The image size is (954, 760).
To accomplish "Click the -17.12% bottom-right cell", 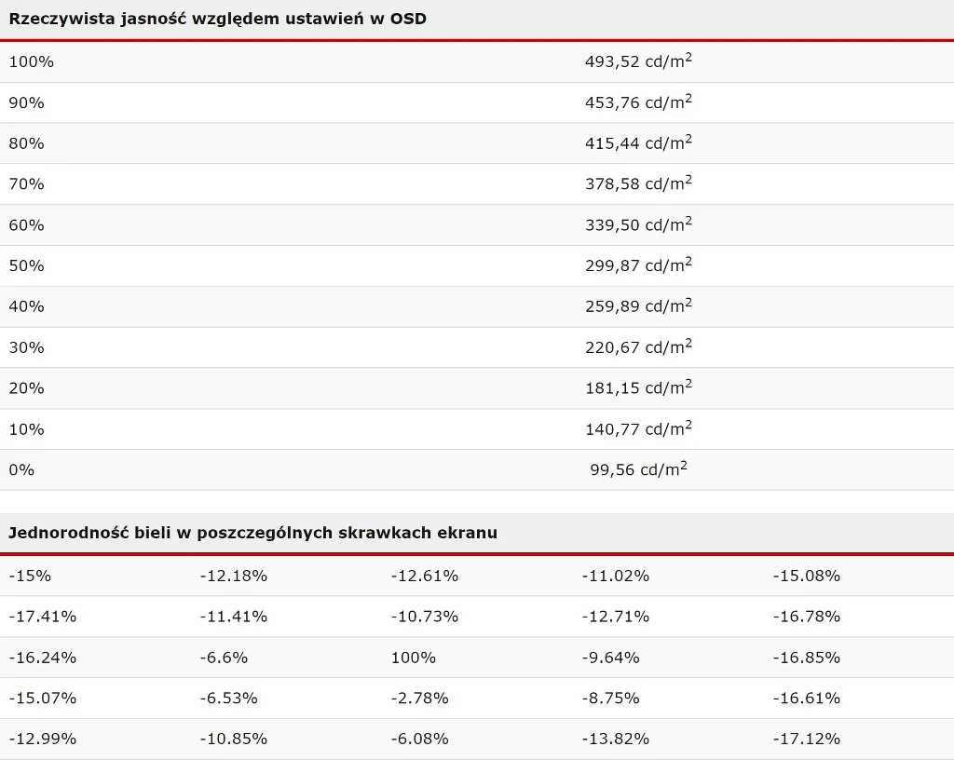I will (x=806, y=740).
